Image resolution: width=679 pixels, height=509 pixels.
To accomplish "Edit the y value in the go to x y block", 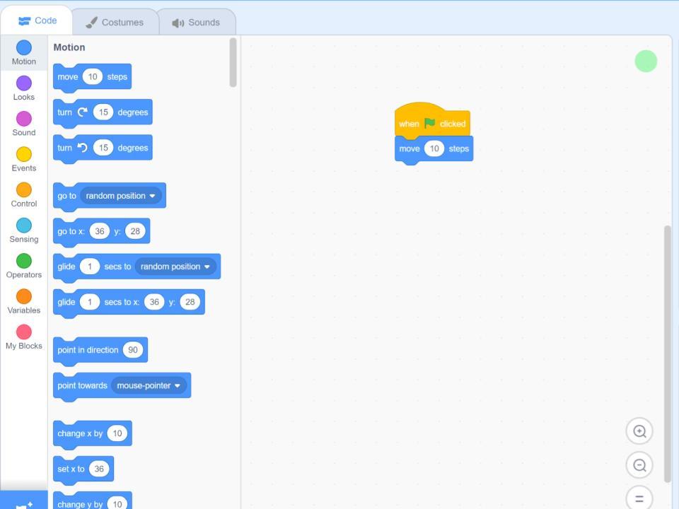I will [135, 231].
